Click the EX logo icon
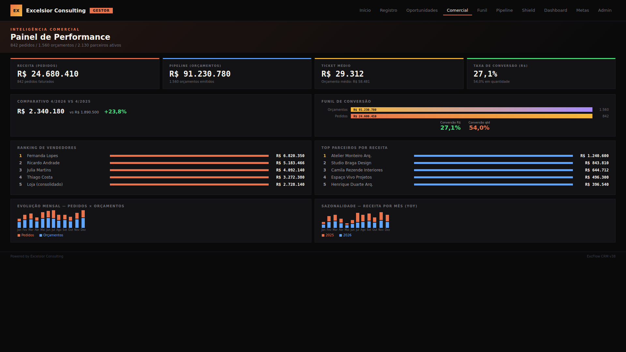The width and height of the screenshot is (626, 352). pyautogui.click(x=16, y=10)
